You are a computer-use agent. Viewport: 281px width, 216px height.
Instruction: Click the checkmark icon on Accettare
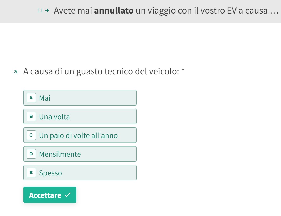tap(67, 195)
